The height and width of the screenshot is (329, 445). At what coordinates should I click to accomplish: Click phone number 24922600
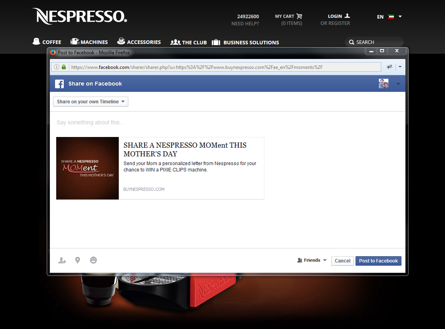248,17
